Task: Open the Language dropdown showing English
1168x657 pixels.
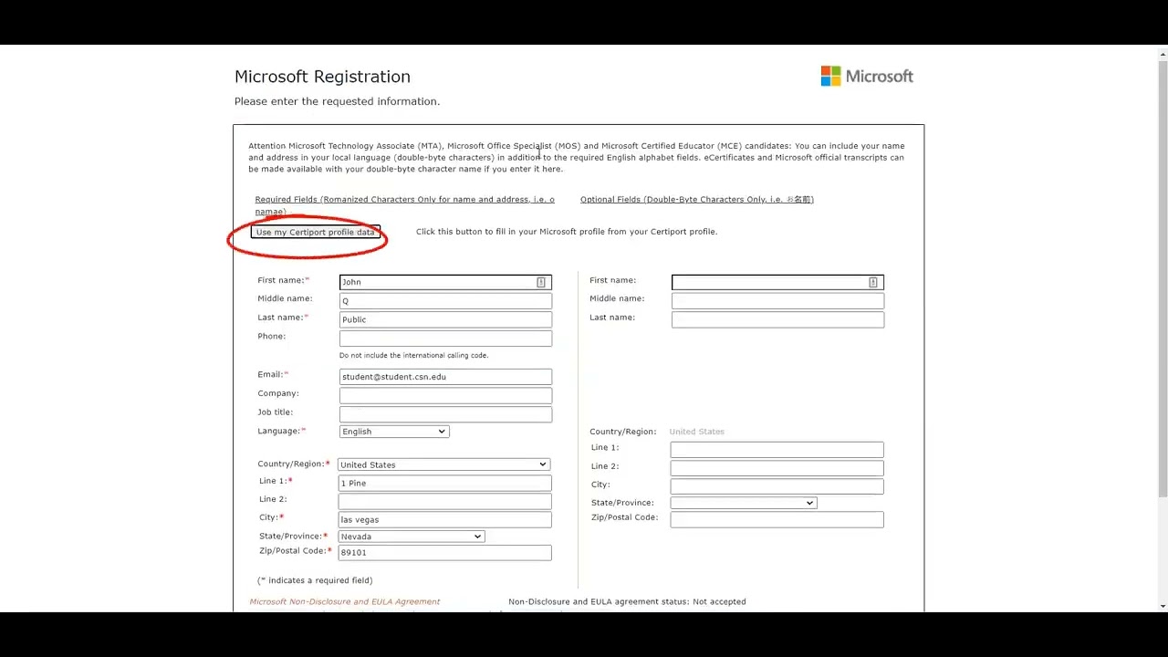Action: (x=394, y=432)
